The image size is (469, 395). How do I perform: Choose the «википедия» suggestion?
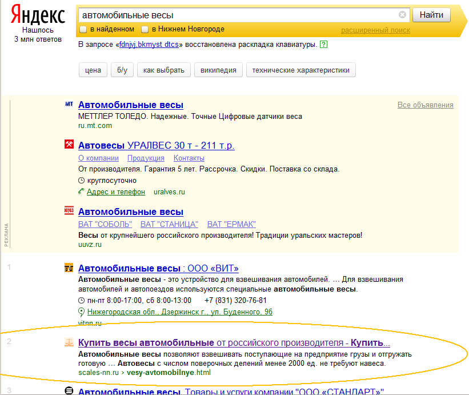[218, 70]
